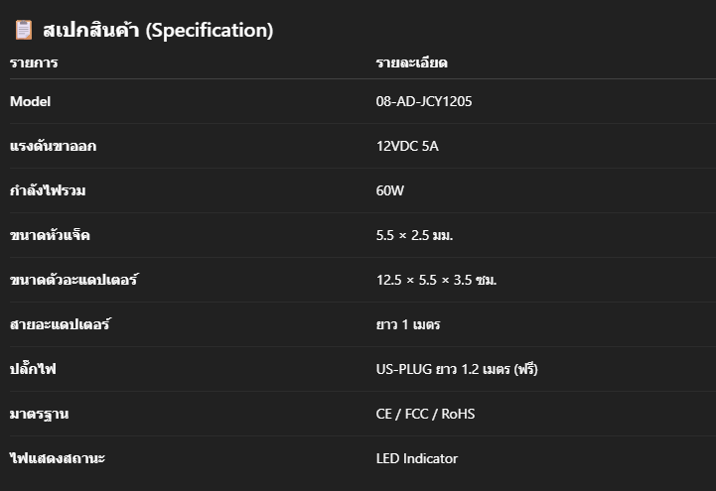Click the ยาว 1 เมตร cable length

pyautogui.click(x=408, y=324)
